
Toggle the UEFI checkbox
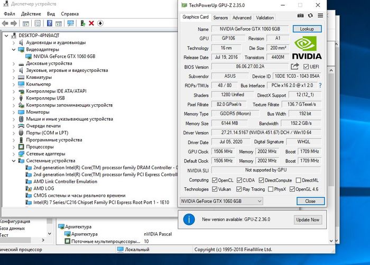pyautogui.click(x=306, y=67)
